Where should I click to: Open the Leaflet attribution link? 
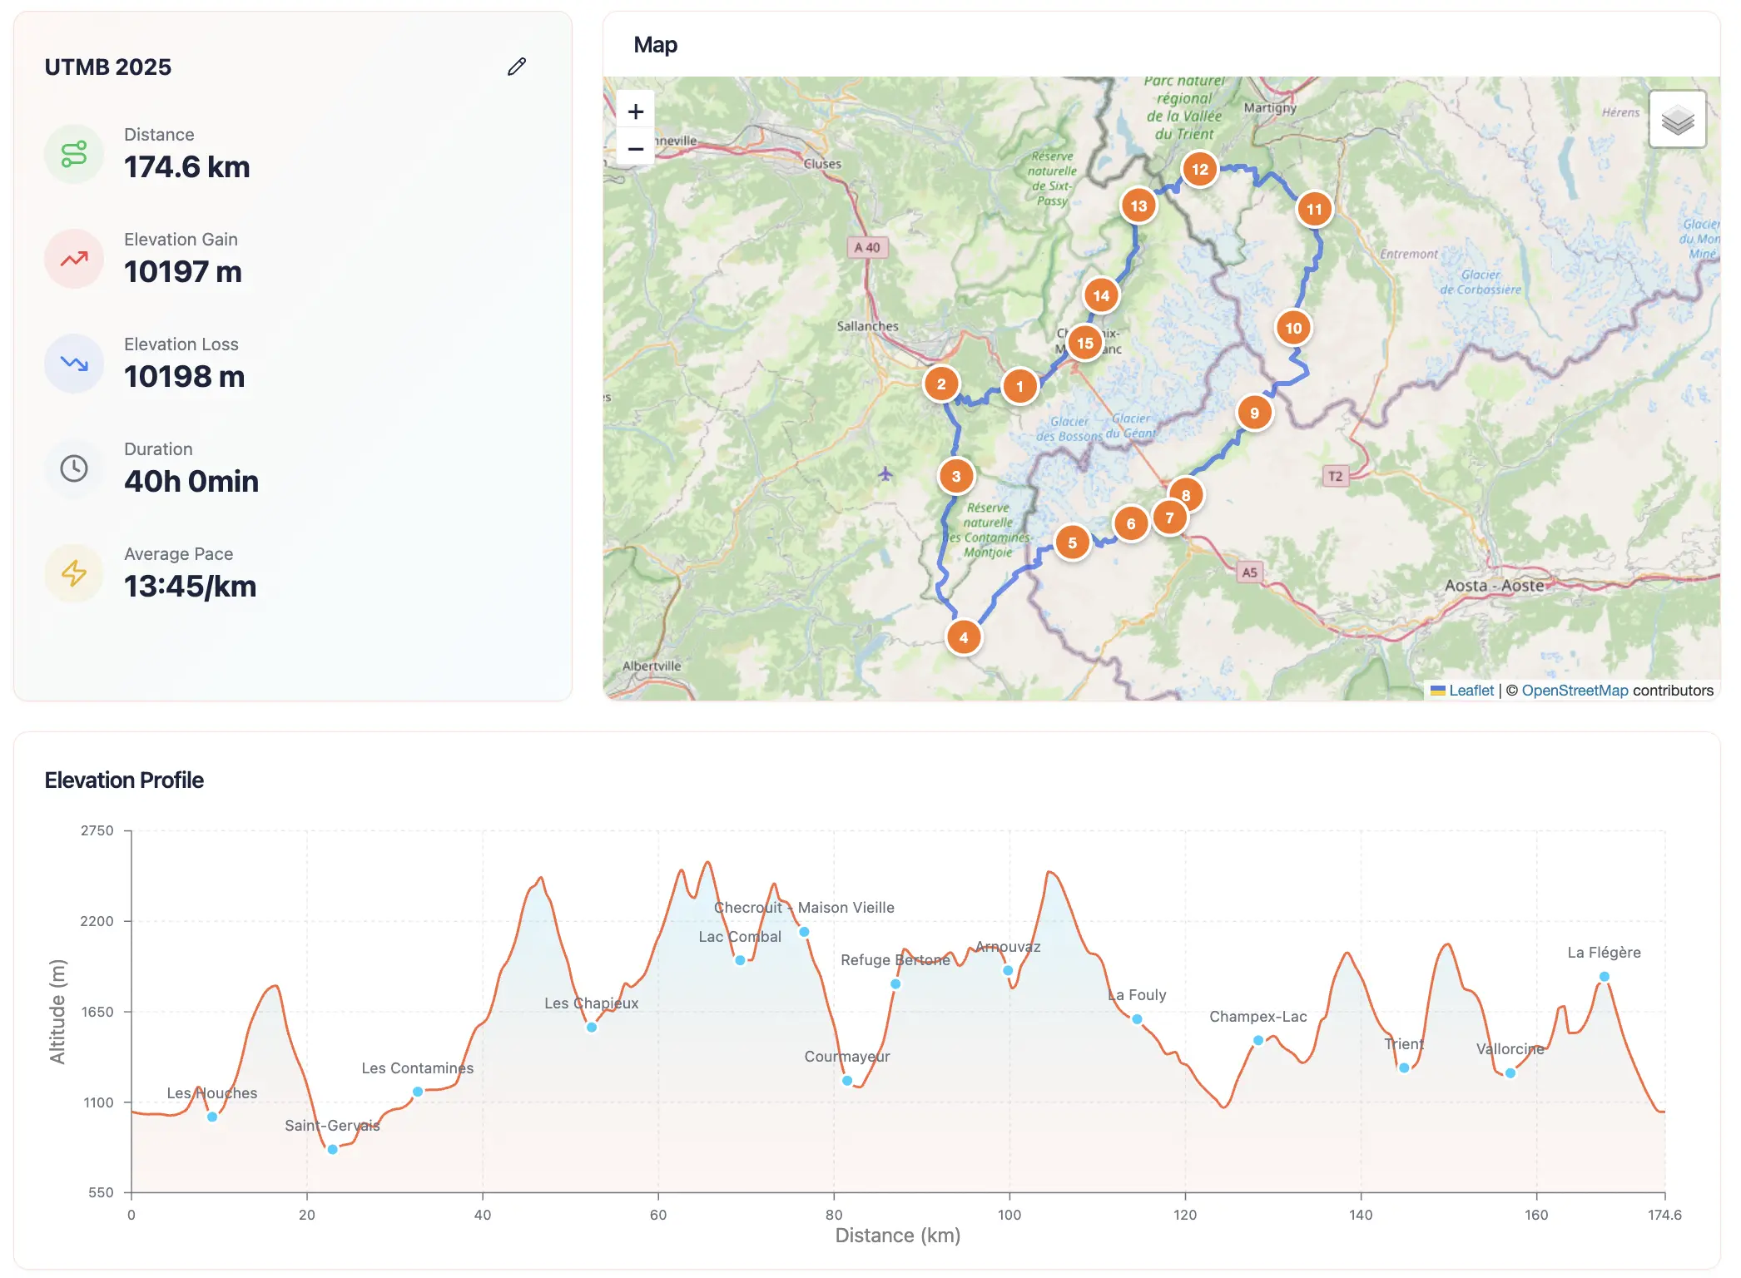click(1471, 691)
